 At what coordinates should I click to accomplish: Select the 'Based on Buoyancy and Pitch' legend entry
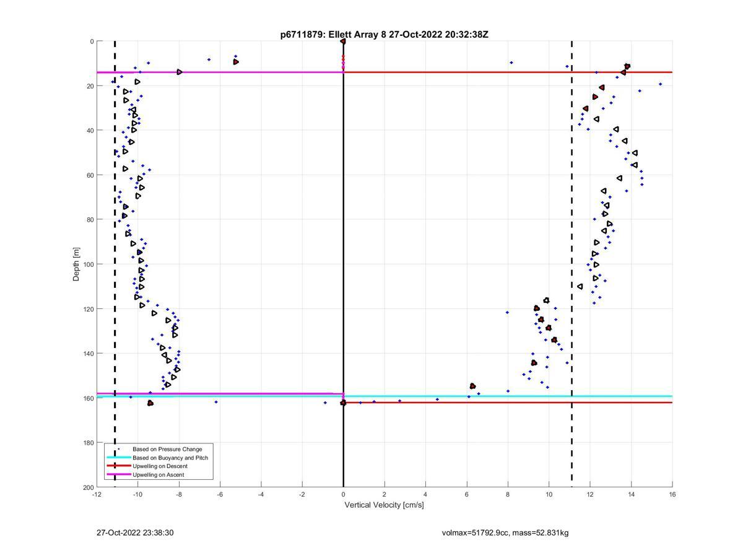tap(170, 458)
